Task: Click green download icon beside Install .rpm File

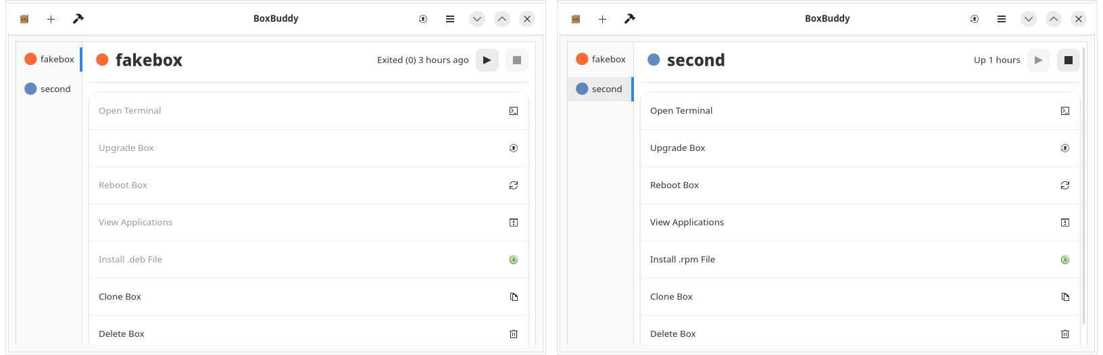Action: tap(1065, 260)
